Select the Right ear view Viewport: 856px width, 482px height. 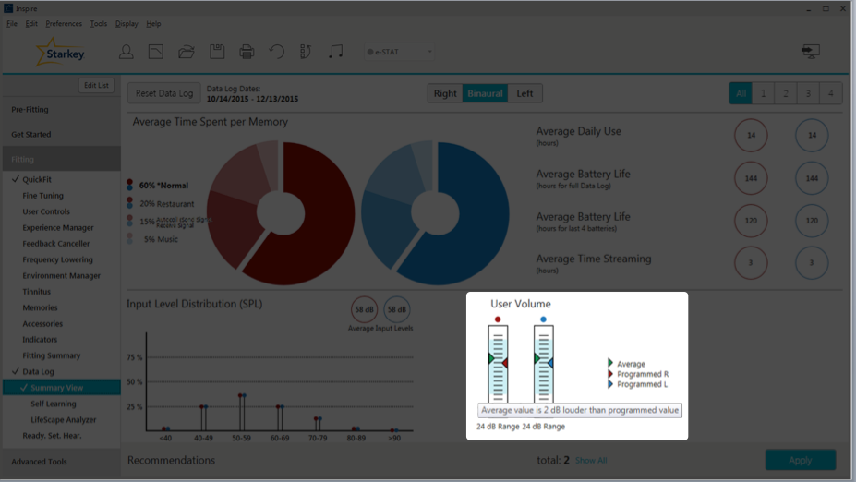[x=445, y=93]
